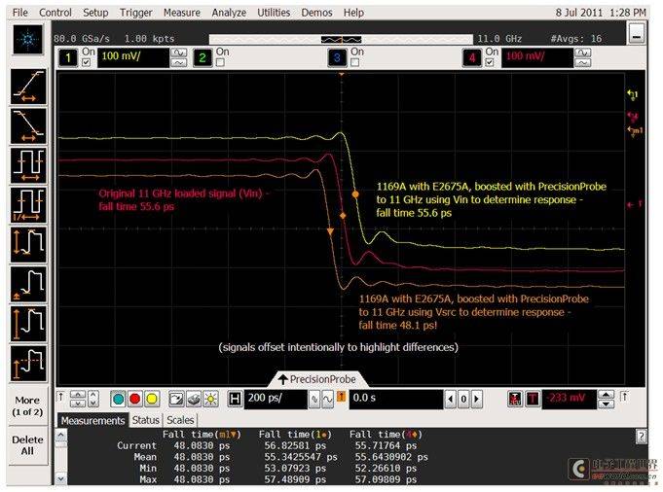
Task: Lower trigger level with down arrow
Action: pos(606,404)
